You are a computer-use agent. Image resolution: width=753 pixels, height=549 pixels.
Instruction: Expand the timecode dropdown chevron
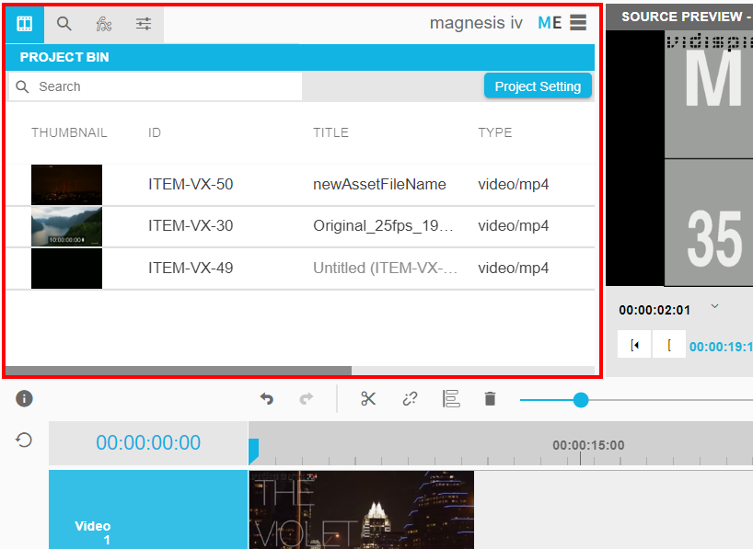tap(715, 307)
